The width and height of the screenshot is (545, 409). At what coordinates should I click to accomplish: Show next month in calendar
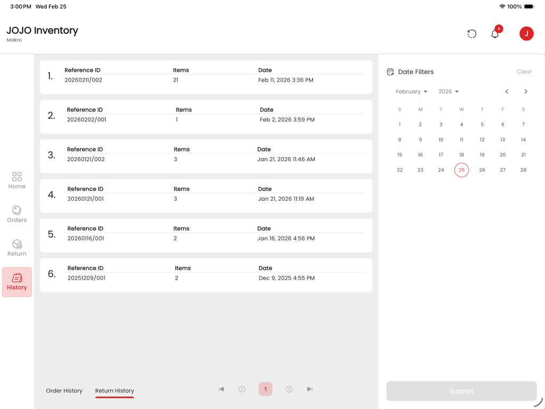[x=526, y=92]
